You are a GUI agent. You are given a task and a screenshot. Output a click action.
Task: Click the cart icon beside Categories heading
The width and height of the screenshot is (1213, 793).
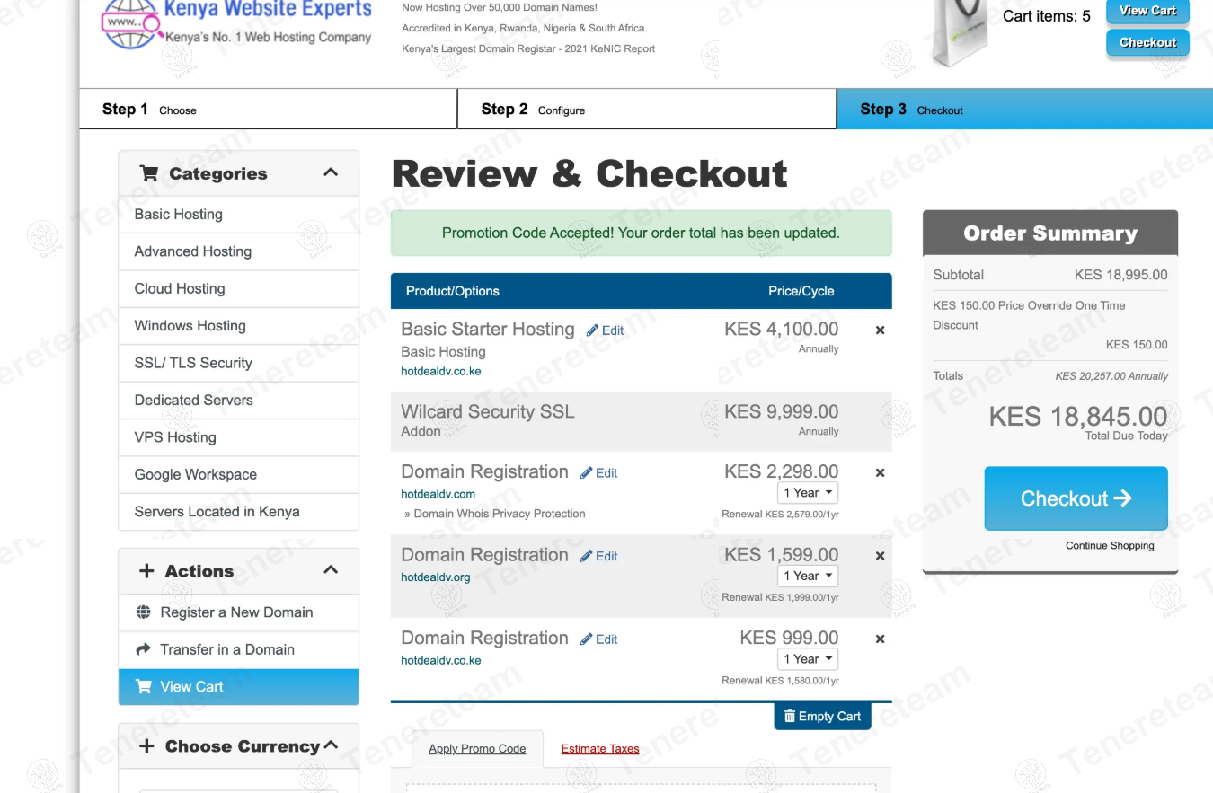tap(148, 173)
